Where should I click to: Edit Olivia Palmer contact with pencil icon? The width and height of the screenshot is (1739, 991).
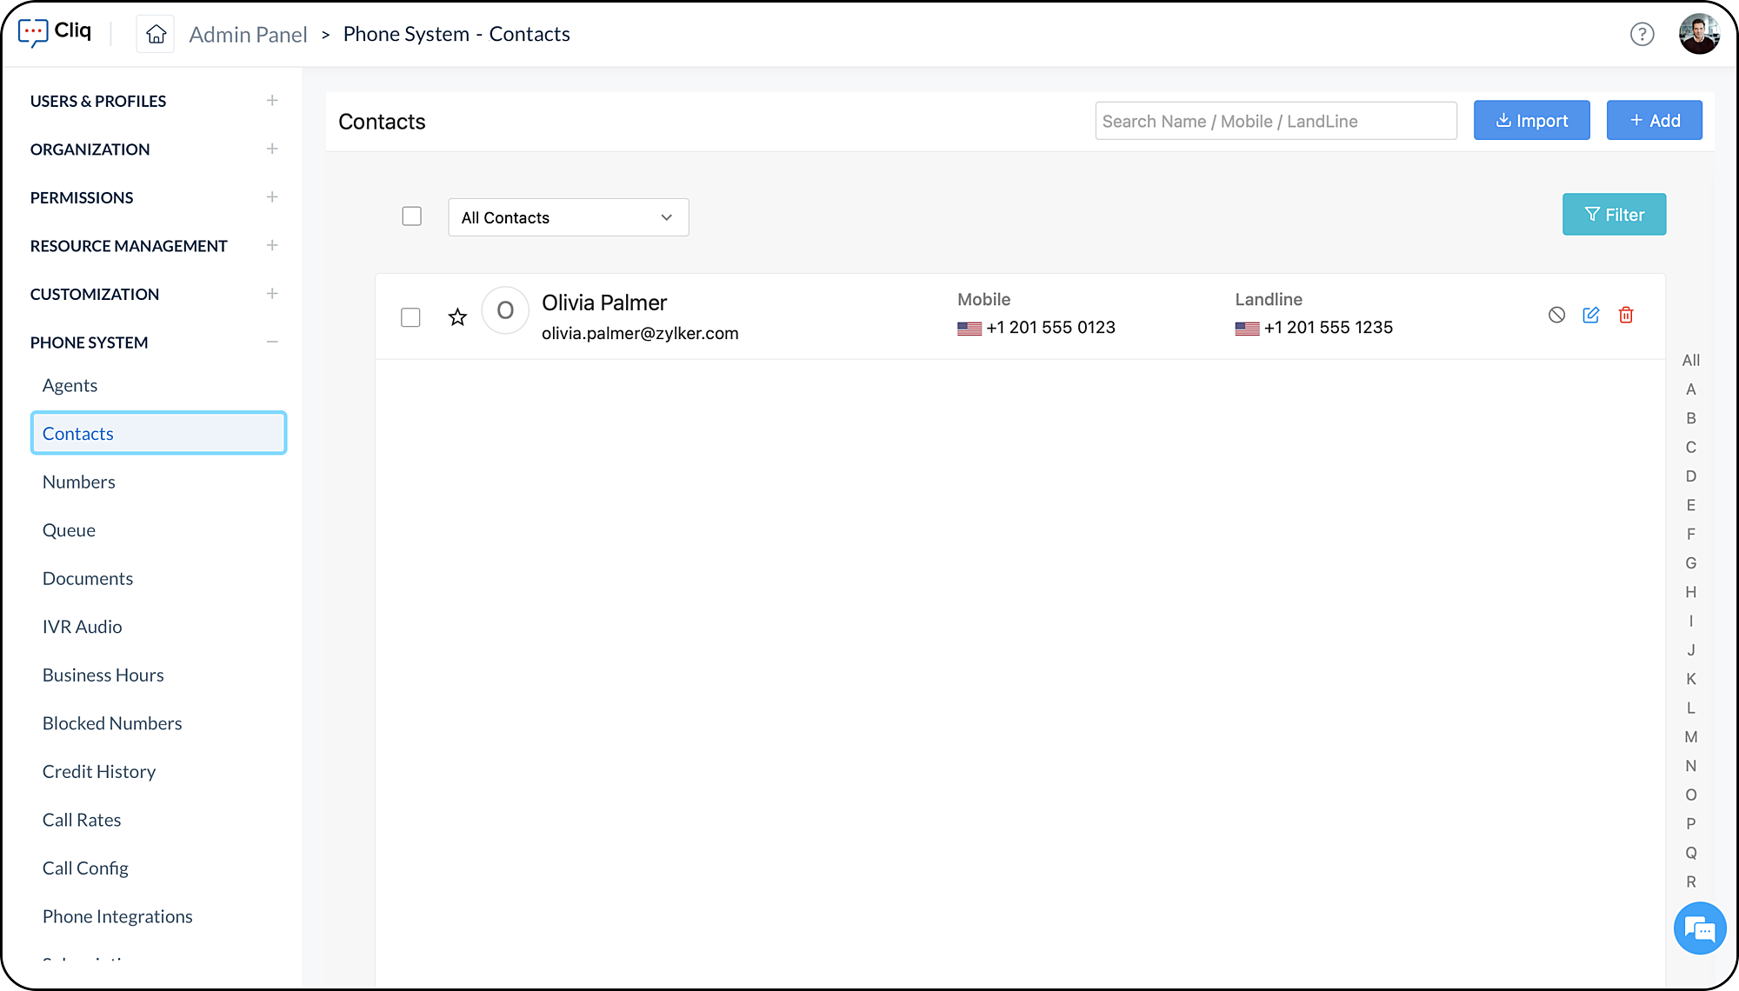pyautogui.click(x=1590, y=315)
